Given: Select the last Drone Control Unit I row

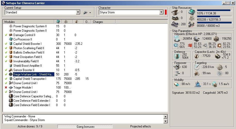Looking at the screenshot, I should 25,92.
